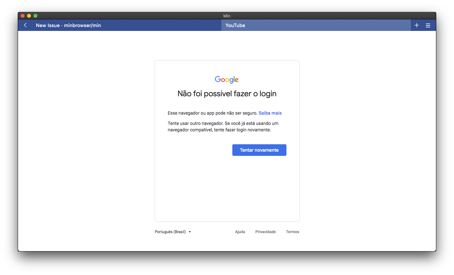Click the language selection dropdown arrow
Image resolution: width=454 pixels, height=275 pixels.
pos(190,232)
